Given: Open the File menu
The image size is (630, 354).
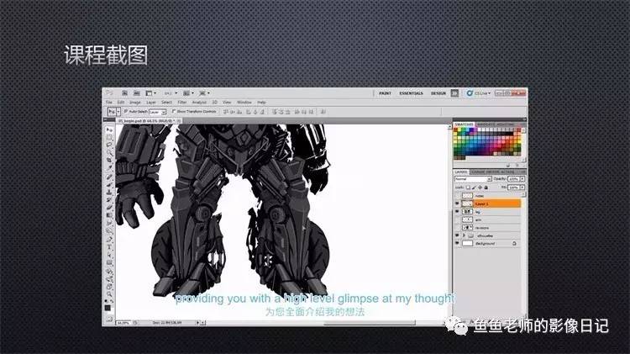Looking at the screenshot, I should point(109,103).
